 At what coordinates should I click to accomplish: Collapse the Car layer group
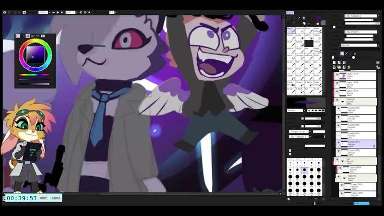tap(343, 161)
